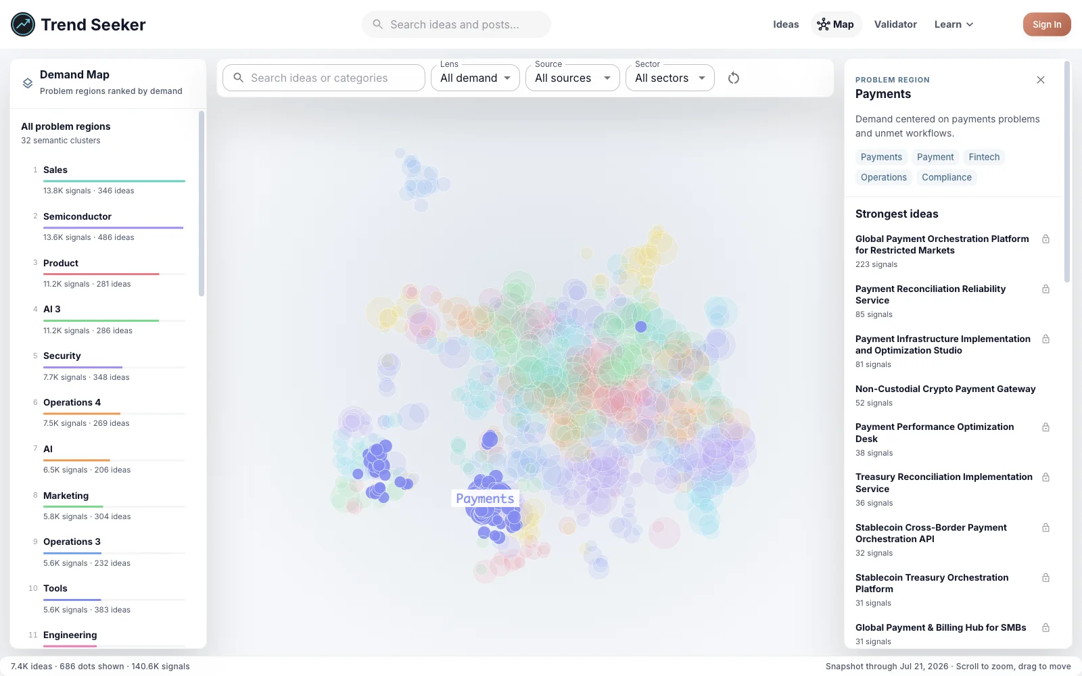Viewport: 1082px width, 676px height.
Task: Click the Compliance tag chip
Action: coord(947,177)
